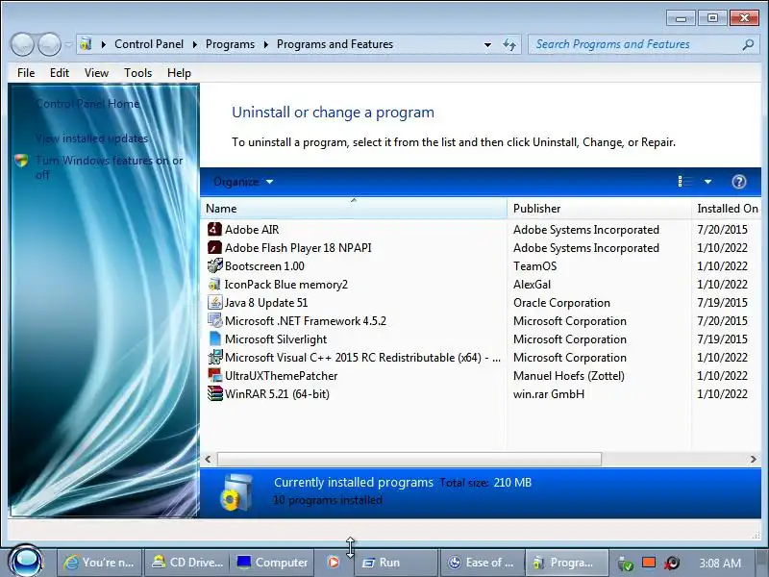This screenshot has width=769, height=577.
Task: Click the Java 8 Update 51 icon
Action: 214,302
